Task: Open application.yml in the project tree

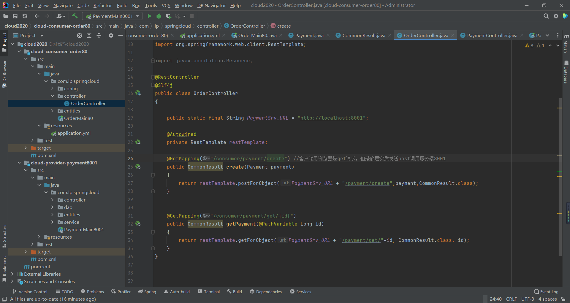Action: [74, 133]
